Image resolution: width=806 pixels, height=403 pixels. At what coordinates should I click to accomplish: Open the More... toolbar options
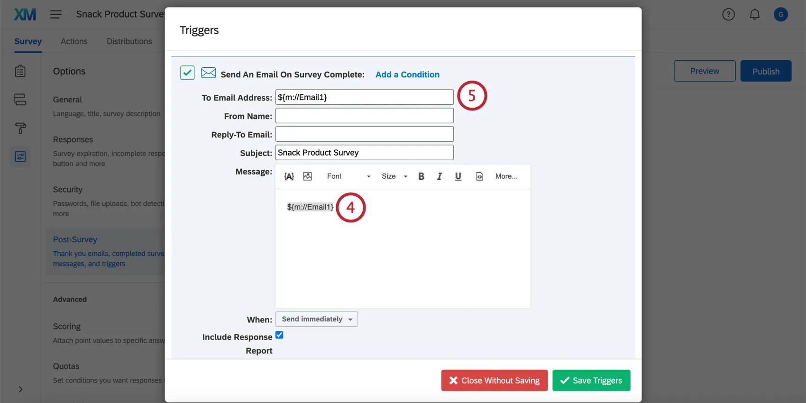506,176
